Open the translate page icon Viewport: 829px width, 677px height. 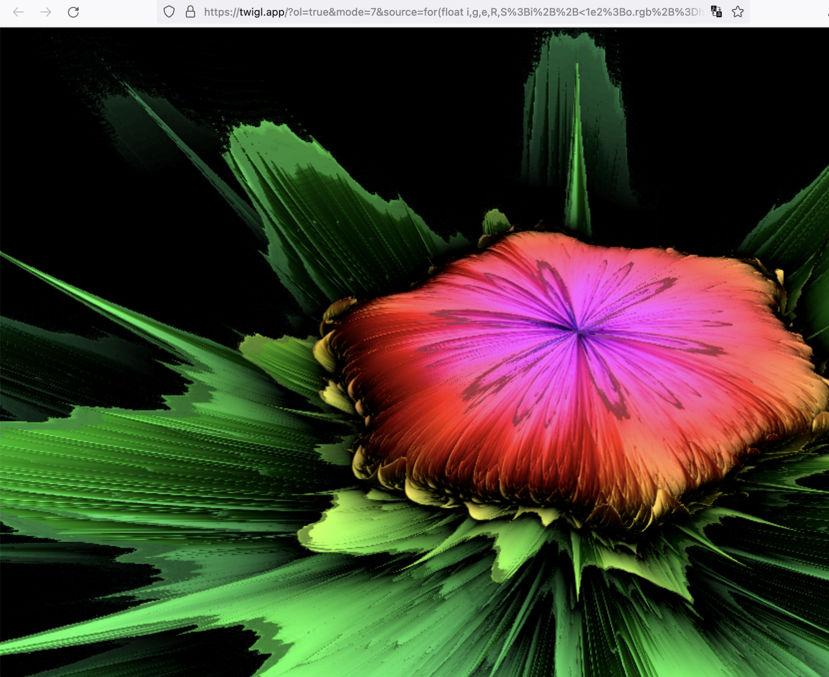coord(716,12)
